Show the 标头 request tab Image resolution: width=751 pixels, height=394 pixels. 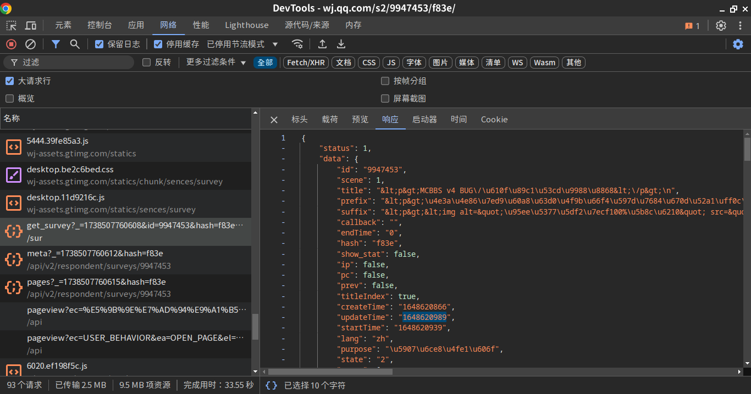click(300, 120)
